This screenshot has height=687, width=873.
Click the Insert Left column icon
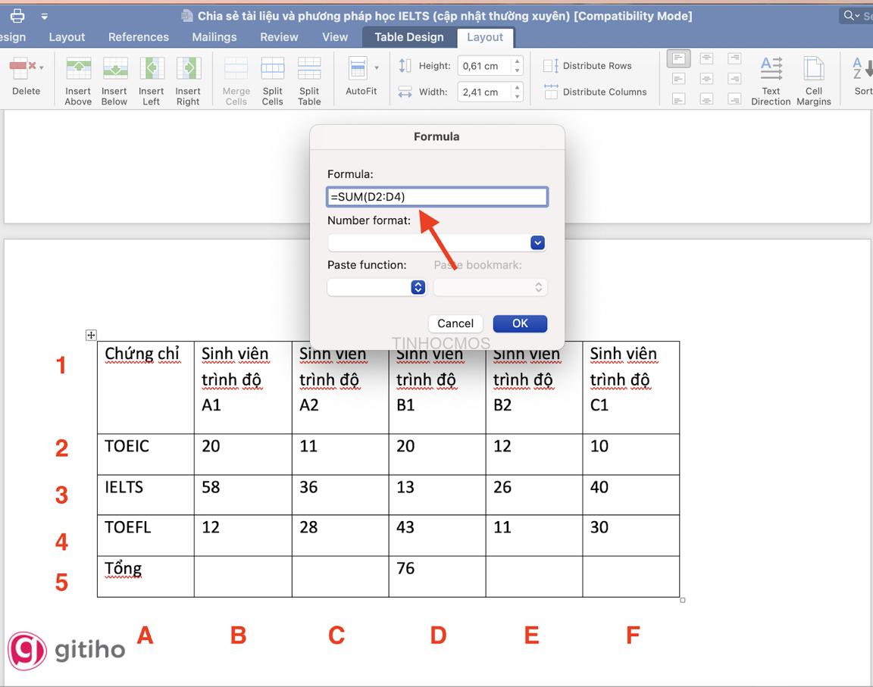(152, 70)
